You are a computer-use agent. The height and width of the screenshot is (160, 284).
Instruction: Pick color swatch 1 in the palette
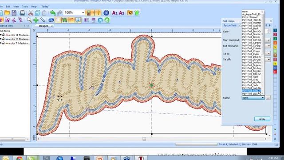click(275, 30)
